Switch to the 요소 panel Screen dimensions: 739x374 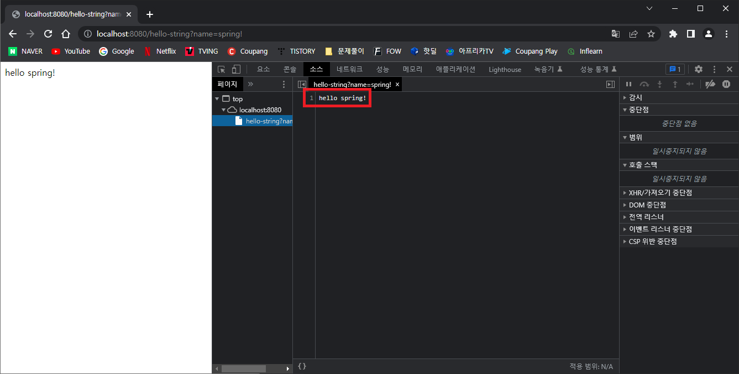(264, 69)
